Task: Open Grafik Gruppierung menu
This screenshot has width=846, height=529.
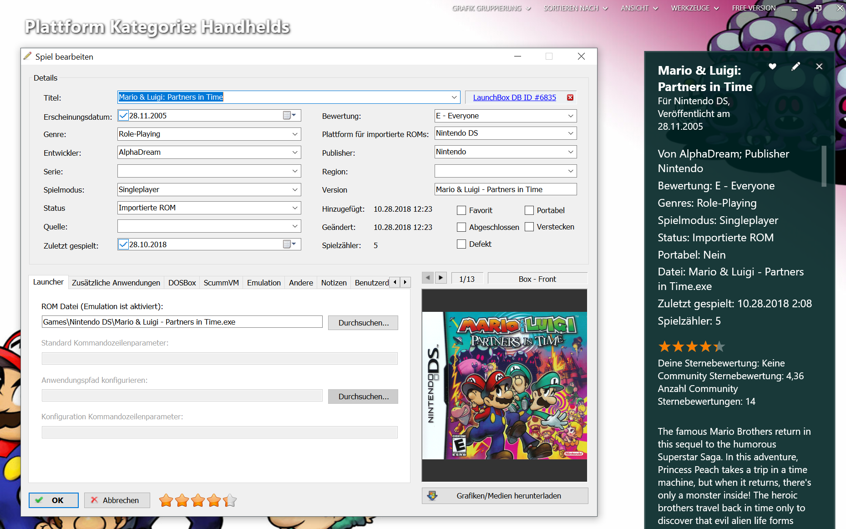Action: tap(491, 8)
